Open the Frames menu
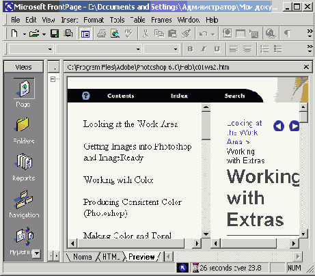315x276 pixels. point(161,20)
